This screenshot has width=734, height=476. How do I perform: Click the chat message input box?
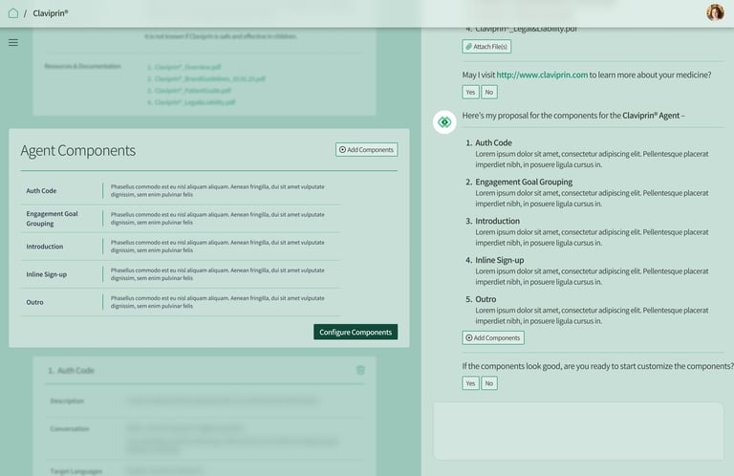click(x=578, y=431)
